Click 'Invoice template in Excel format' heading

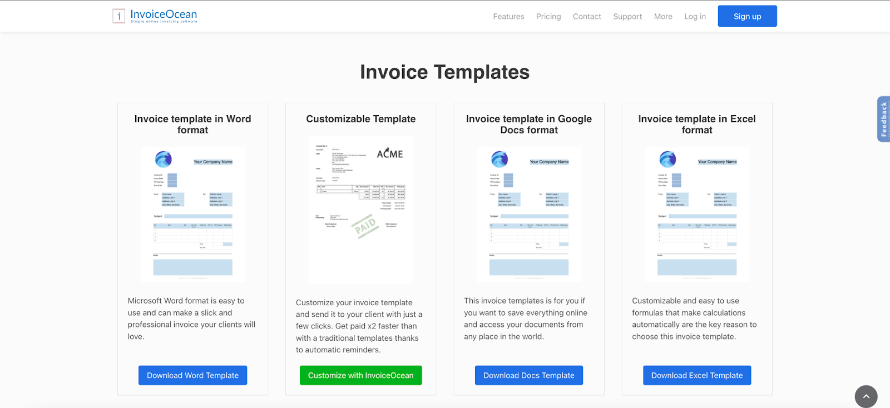pyautogui.click(x=697, y=125)
